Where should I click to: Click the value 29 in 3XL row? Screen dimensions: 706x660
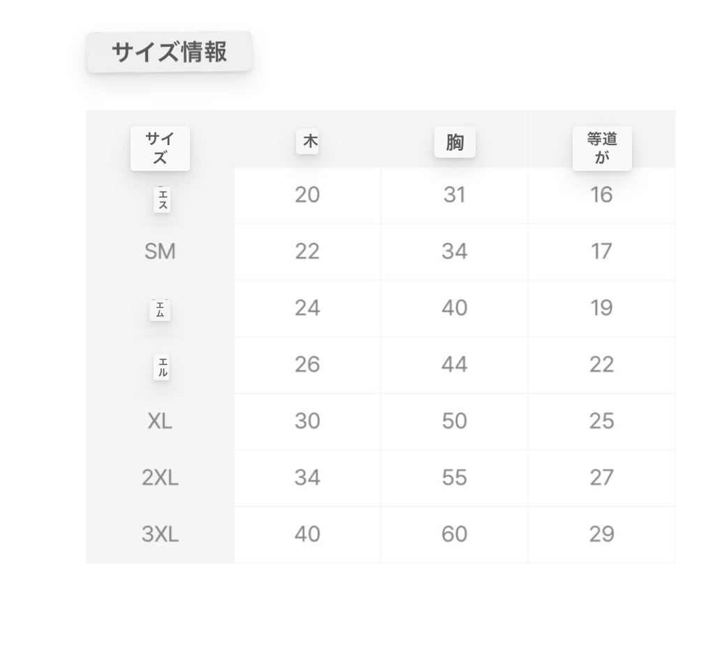pyautogui.click(x=602, y=534)
